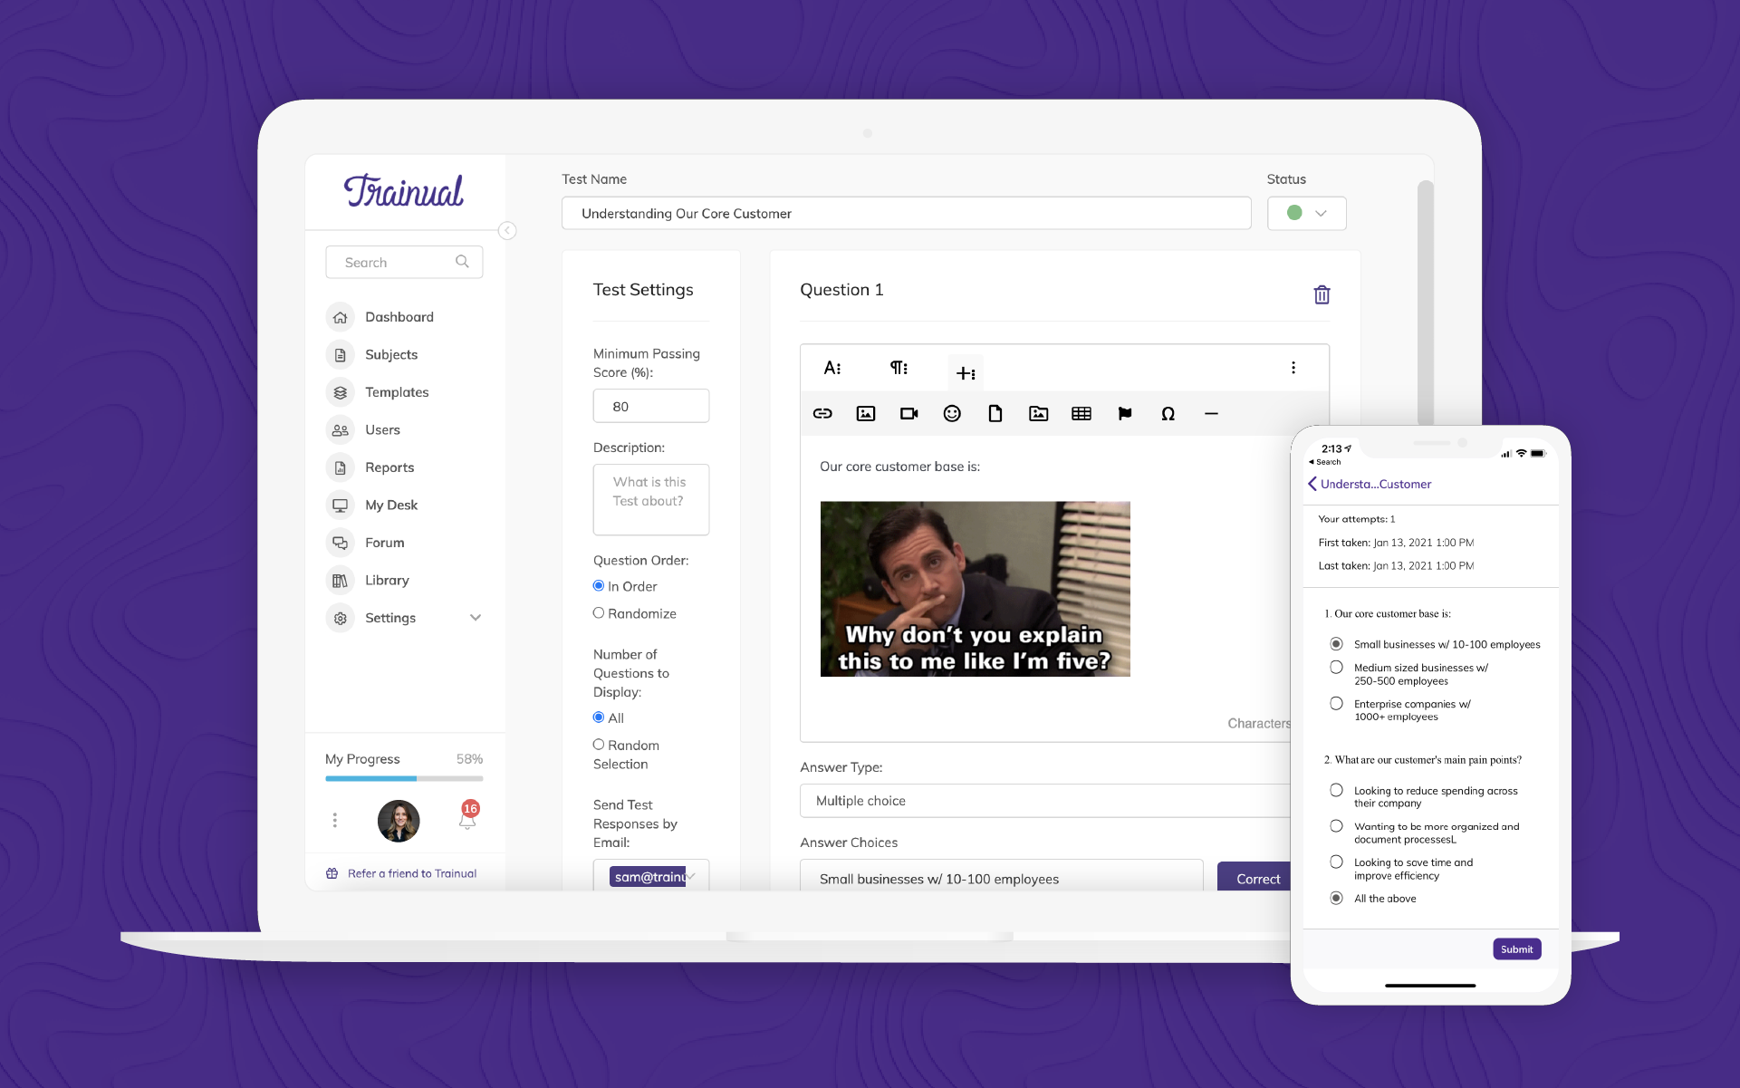
Task: Select Small businesses w/ 10-100 employees on phone
Action: 1336,644
